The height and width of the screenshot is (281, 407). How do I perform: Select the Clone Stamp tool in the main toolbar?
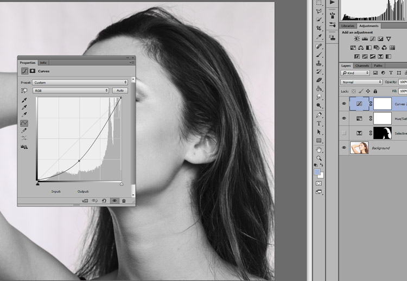pyautogui.click(x=319, y=63)
